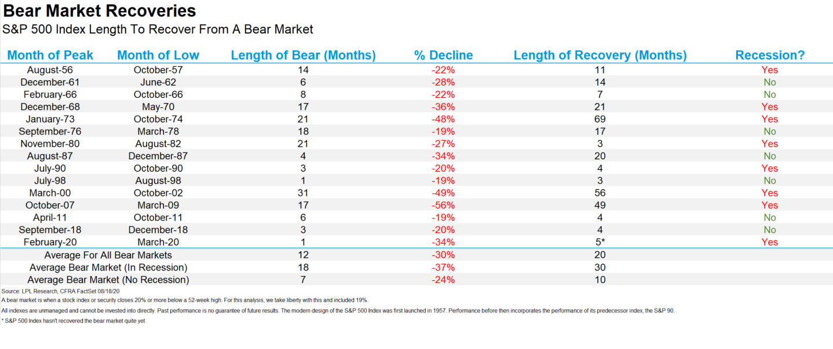Click "Average Bear Market (In Recession)" label
The image size is (833, 349).
coord(108,268)
